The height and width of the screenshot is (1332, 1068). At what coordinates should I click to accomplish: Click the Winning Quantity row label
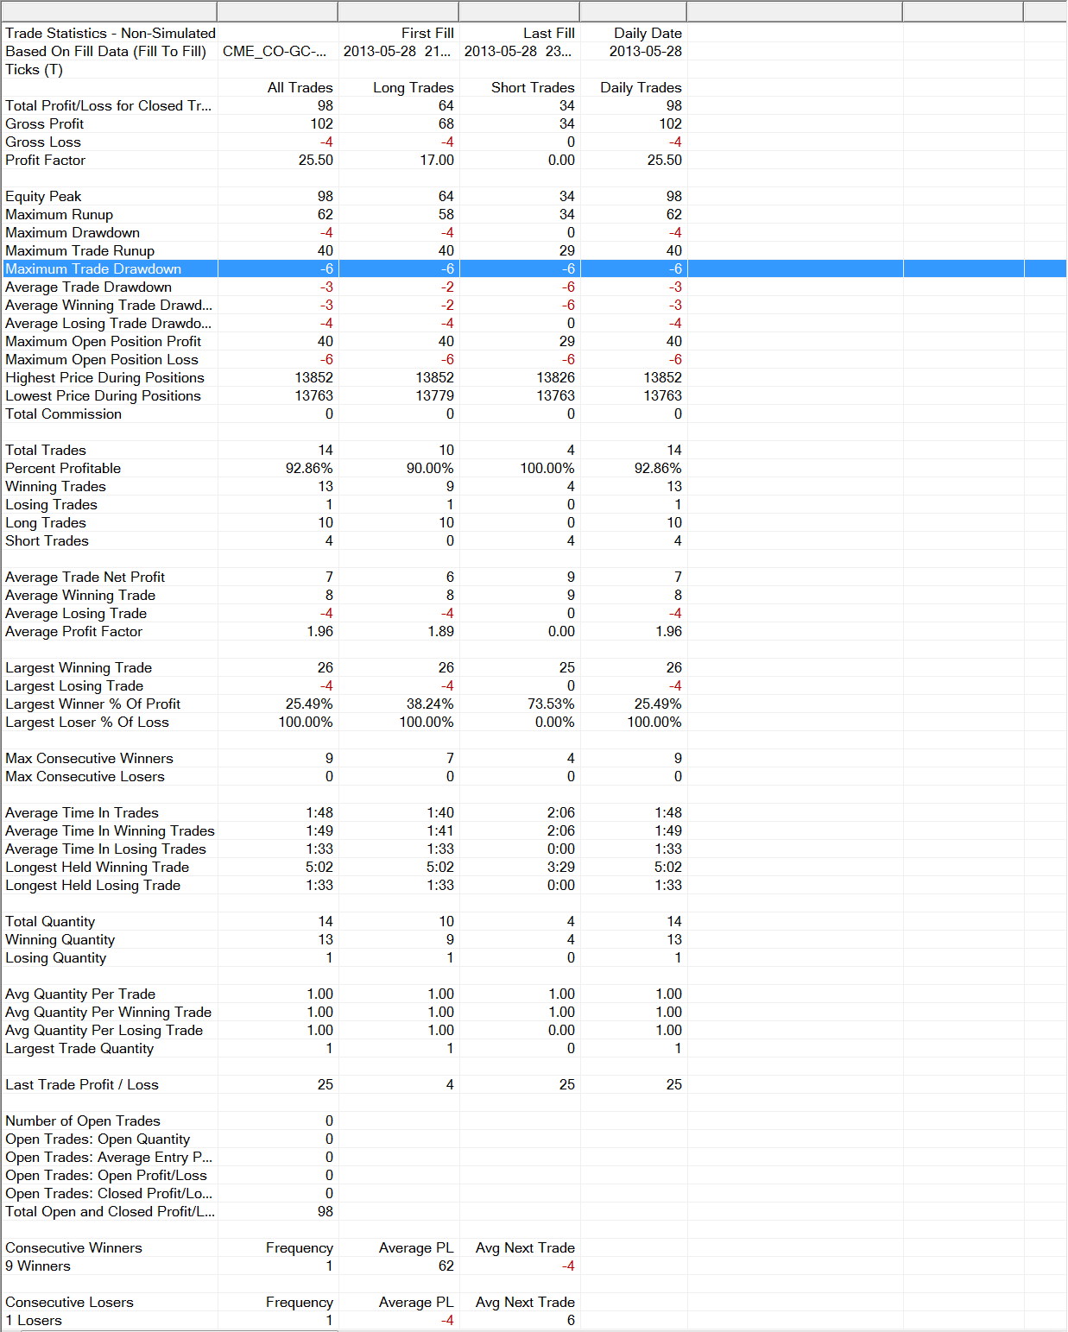coord(60,939)
